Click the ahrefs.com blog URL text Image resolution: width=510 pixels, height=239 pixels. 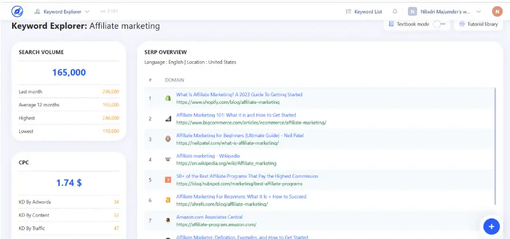point(222,204)
